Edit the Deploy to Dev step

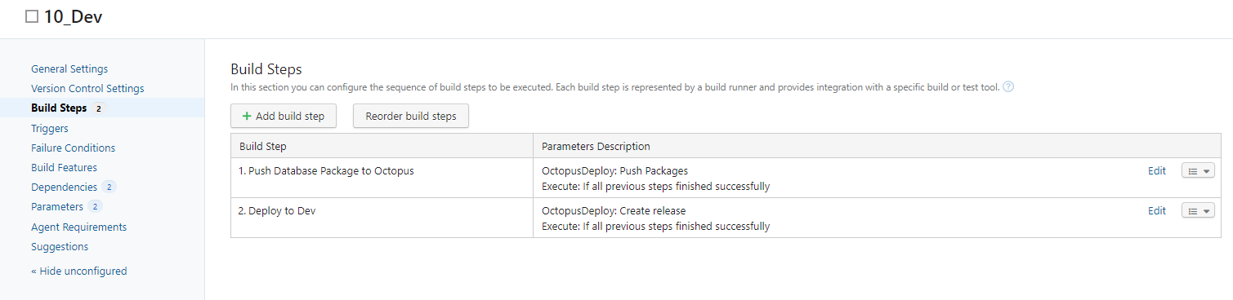pos(1157,211)
